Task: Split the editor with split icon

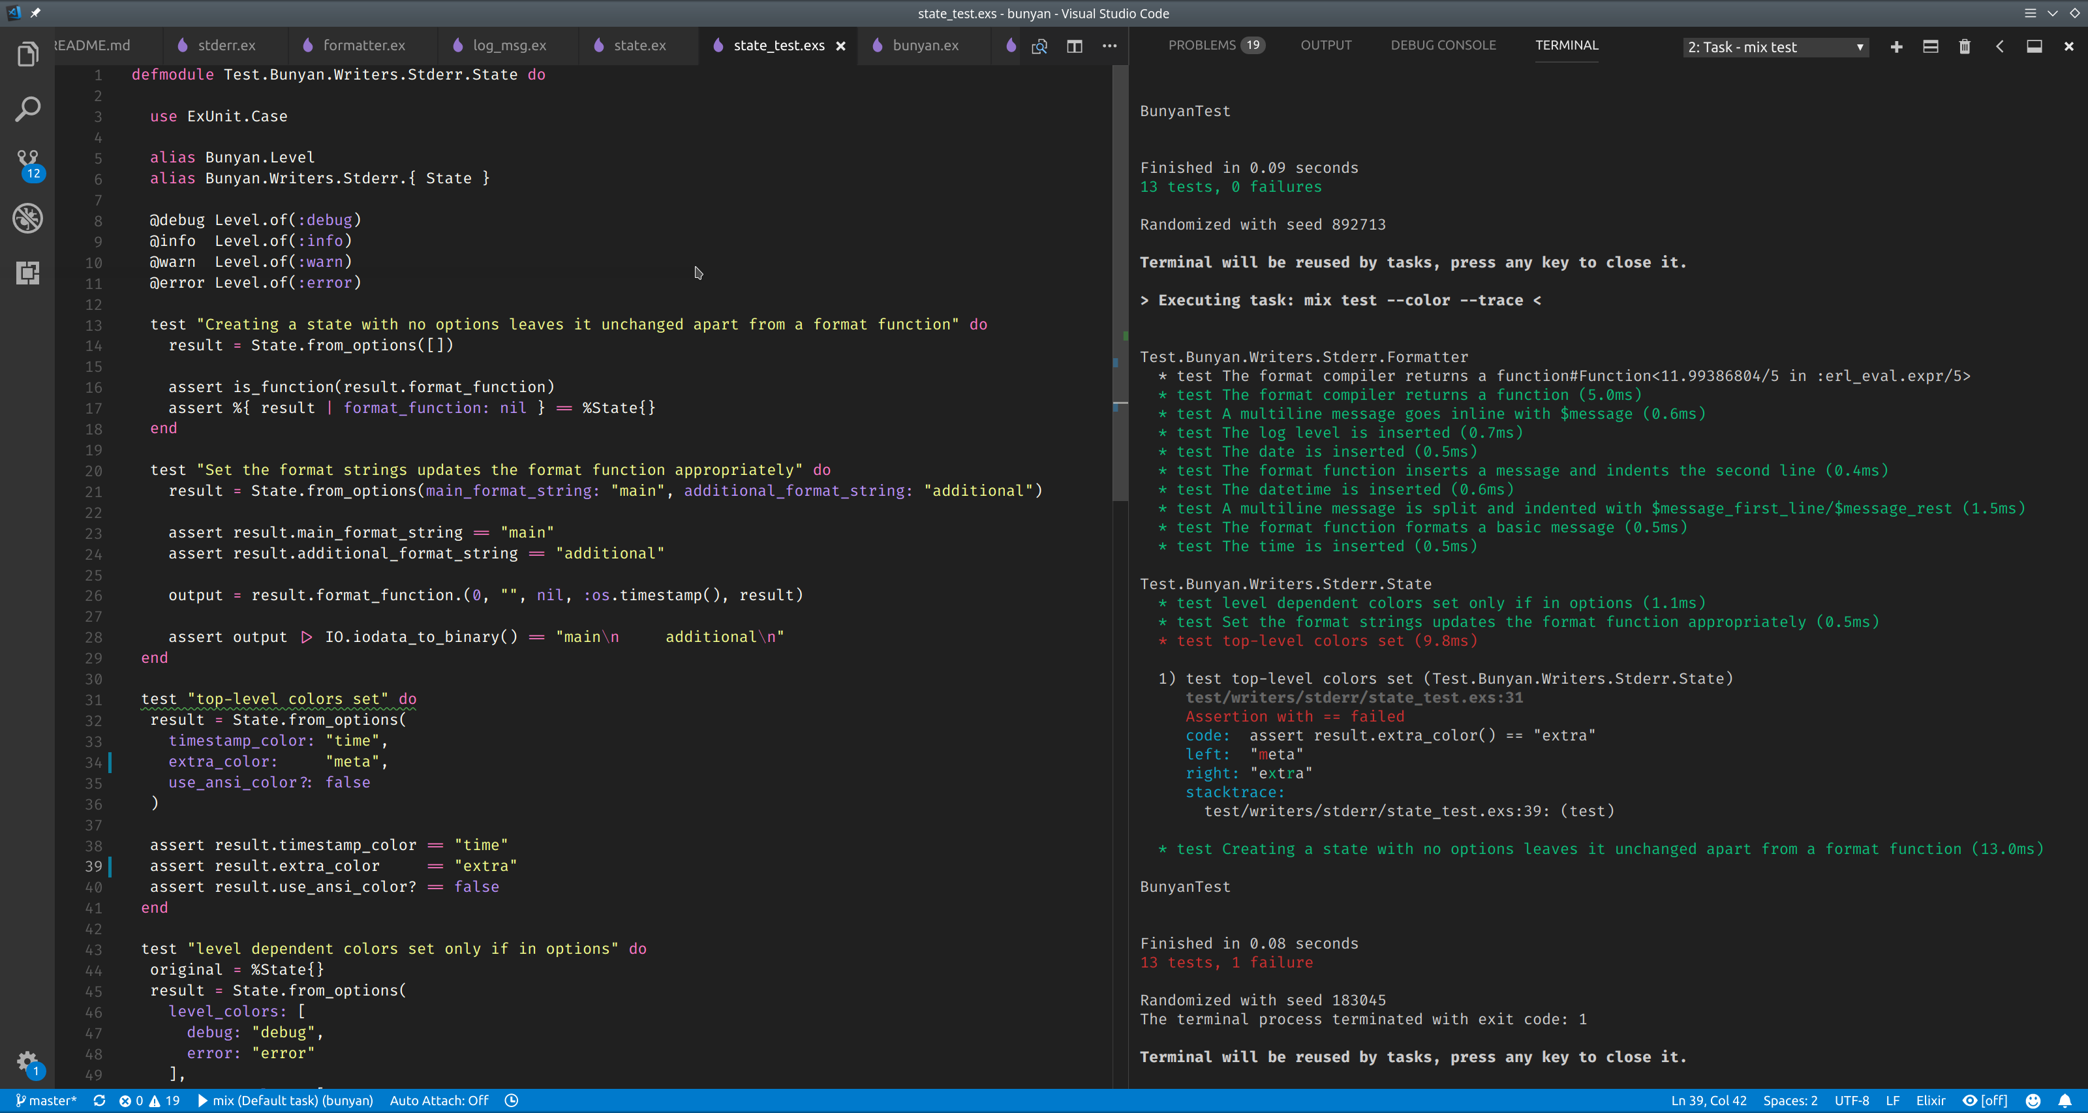Action: click(1074, 46)
